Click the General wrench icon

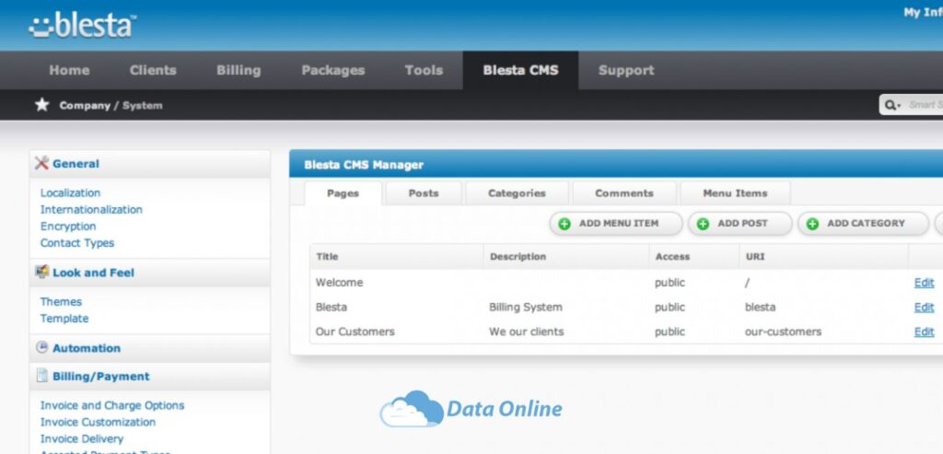(x=41, y=163)
